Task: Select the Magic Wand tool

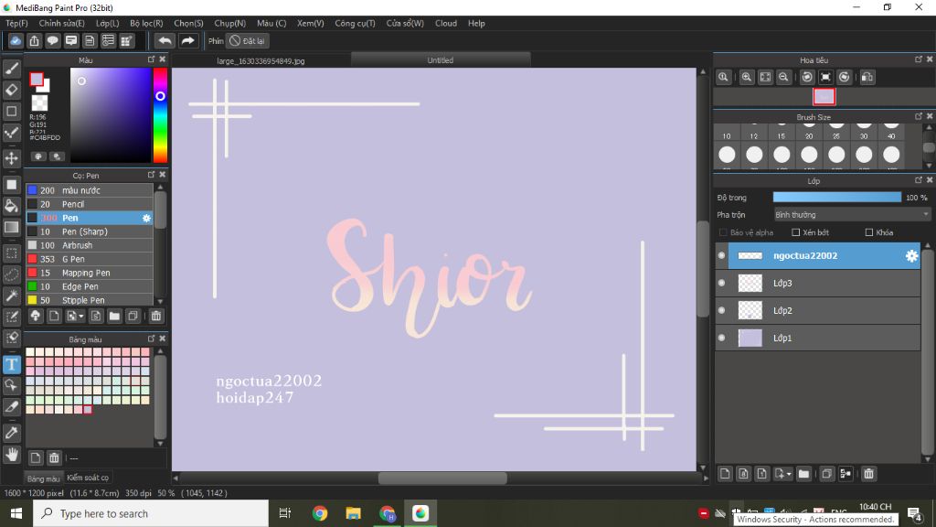Action: pyautogui.click(x=11, y=296)
